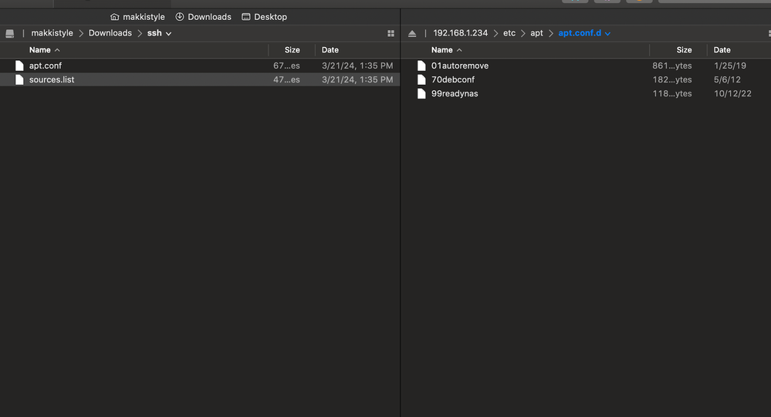This screenshot has width=771, height=417.
Task: Sort left pane by Date column
Action: coord(330,50)
